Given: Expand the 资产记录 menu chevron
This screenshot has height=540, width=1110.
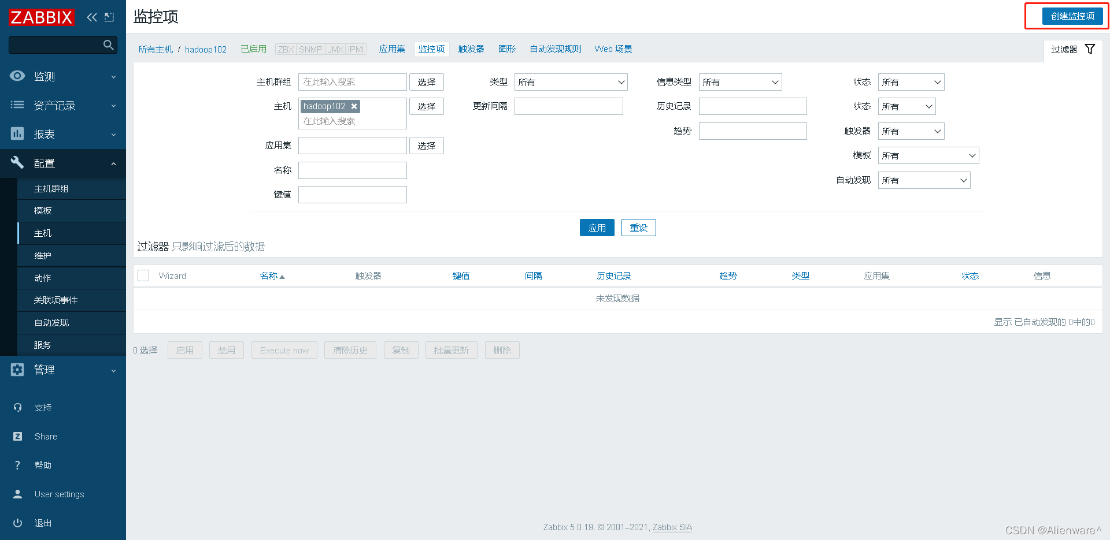Looking at the screenshot, I should [x=113, y=106].
